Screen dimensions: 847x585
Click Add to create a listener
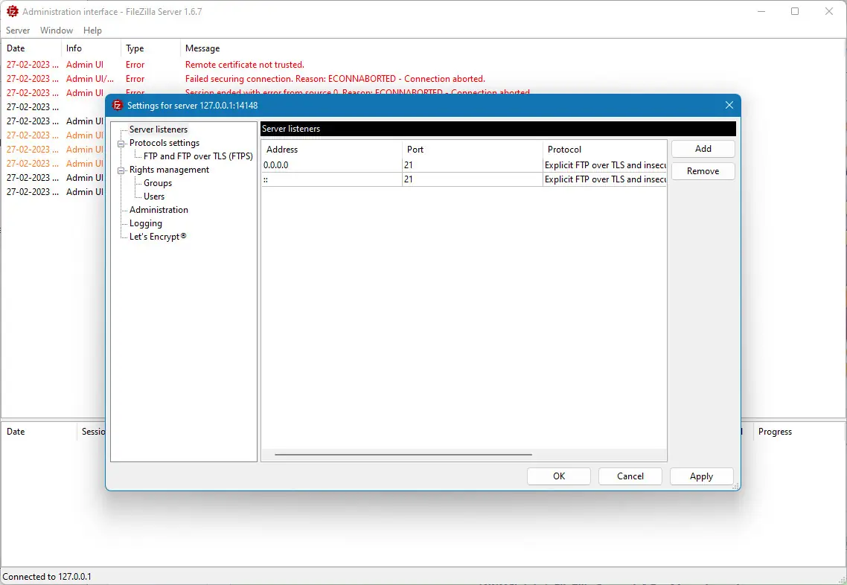point(703,149)
